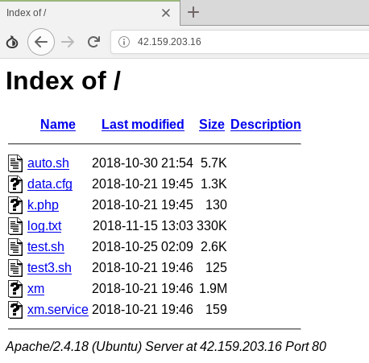Click the Tor onion icon in the toolbar

click(12, 42)
